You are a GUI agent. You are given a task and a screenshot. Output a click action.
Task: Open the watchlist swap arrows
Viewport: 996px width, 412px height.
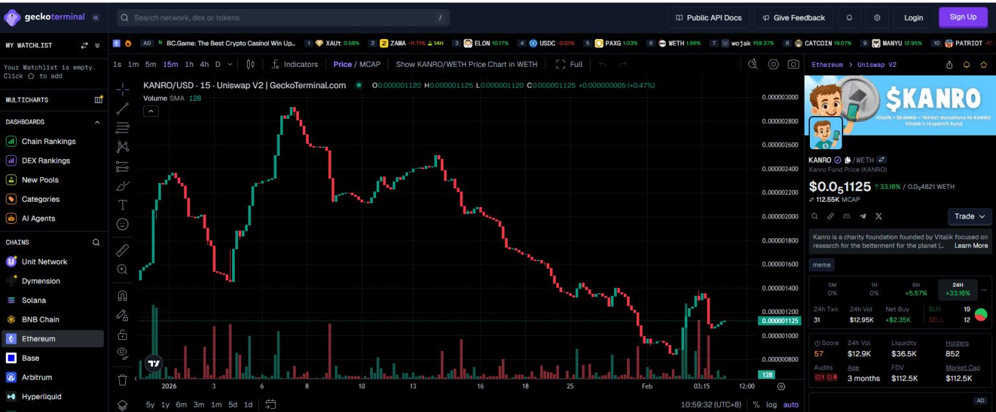[x=84, y=45]
